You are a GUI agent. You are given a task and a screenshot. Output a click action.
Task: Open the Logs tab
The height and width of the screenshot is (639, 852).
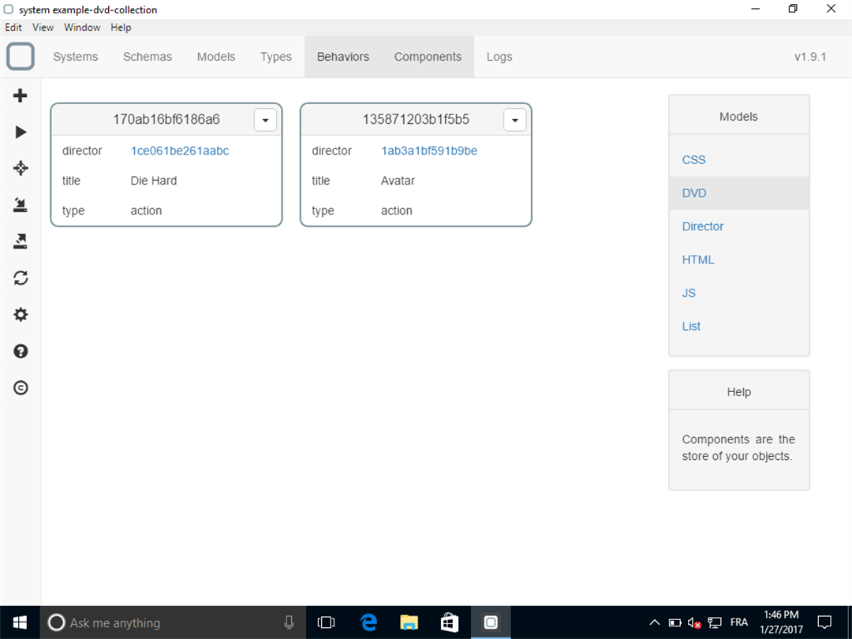click(499, 57)
